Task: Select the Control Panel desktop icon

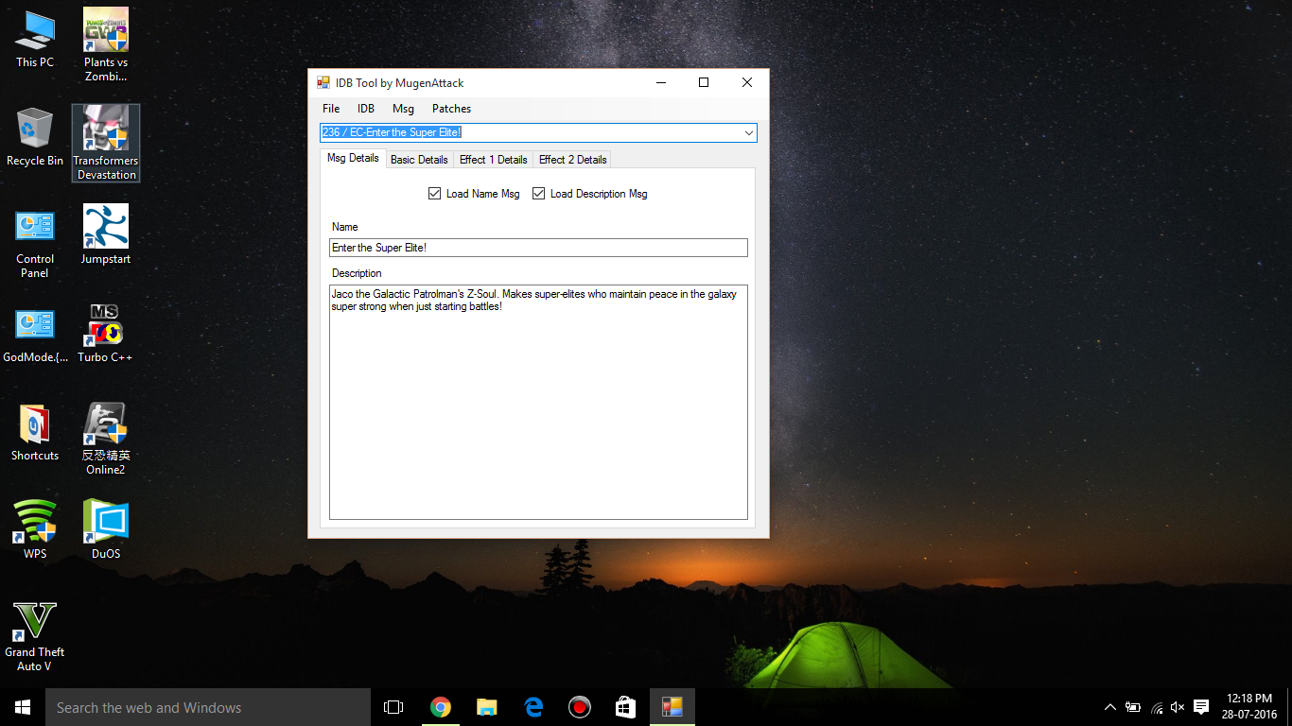Action: pyautogui.click(x=35, y=244)
